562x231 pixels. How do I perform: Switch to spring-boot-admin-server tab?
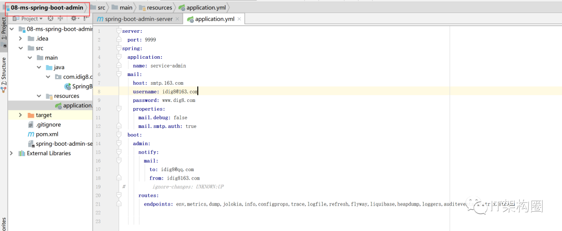click(138, 19)
